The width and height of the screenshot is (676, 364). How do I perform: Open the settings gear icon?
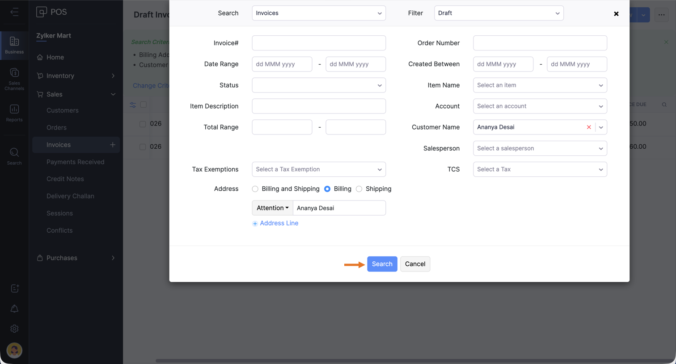tap(14, 329)
